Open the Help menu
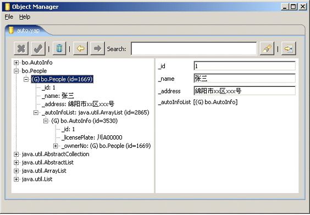Viewport: 310px width, 215px height. 25,17
